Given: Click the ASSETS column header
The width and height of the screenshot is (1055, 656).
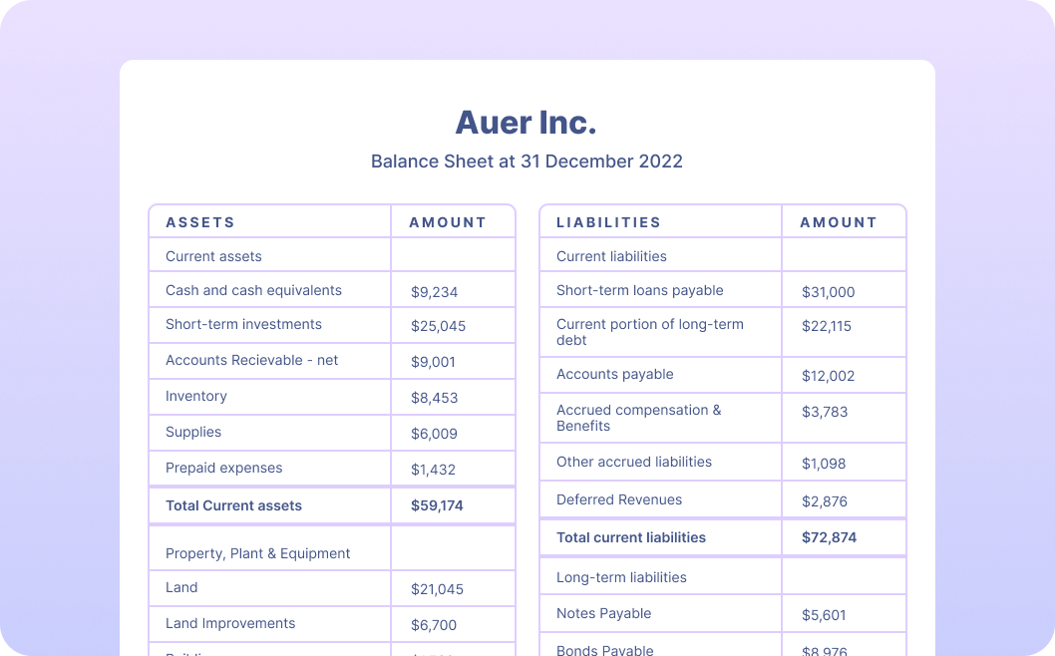Looking at the screenshot, I should (x=200, y=222).
